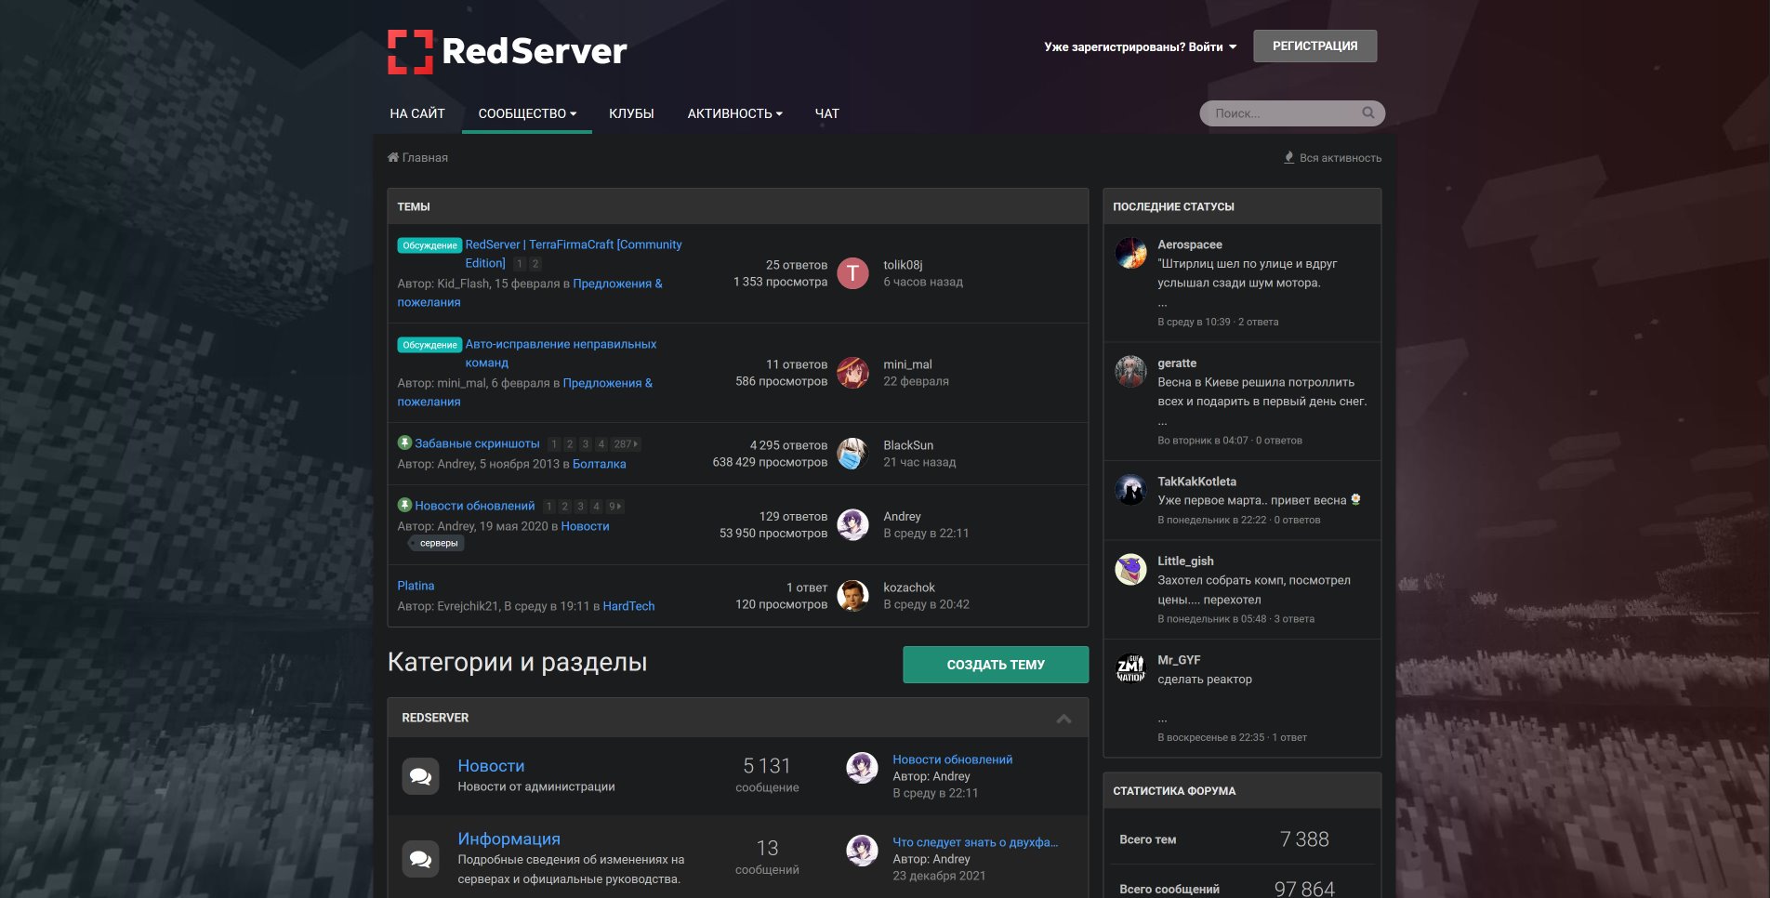
Task: Open Авто-исправление неправильных команд topic
Action: tap(561, 353)
